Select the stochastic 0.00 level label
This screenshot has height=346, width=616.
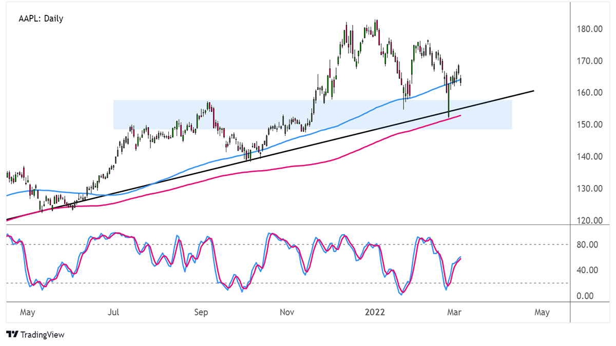click(586, 296)
